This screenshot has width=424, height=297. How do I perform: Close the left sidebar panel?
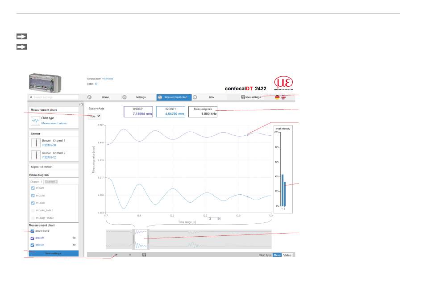[x=81, y=105]
